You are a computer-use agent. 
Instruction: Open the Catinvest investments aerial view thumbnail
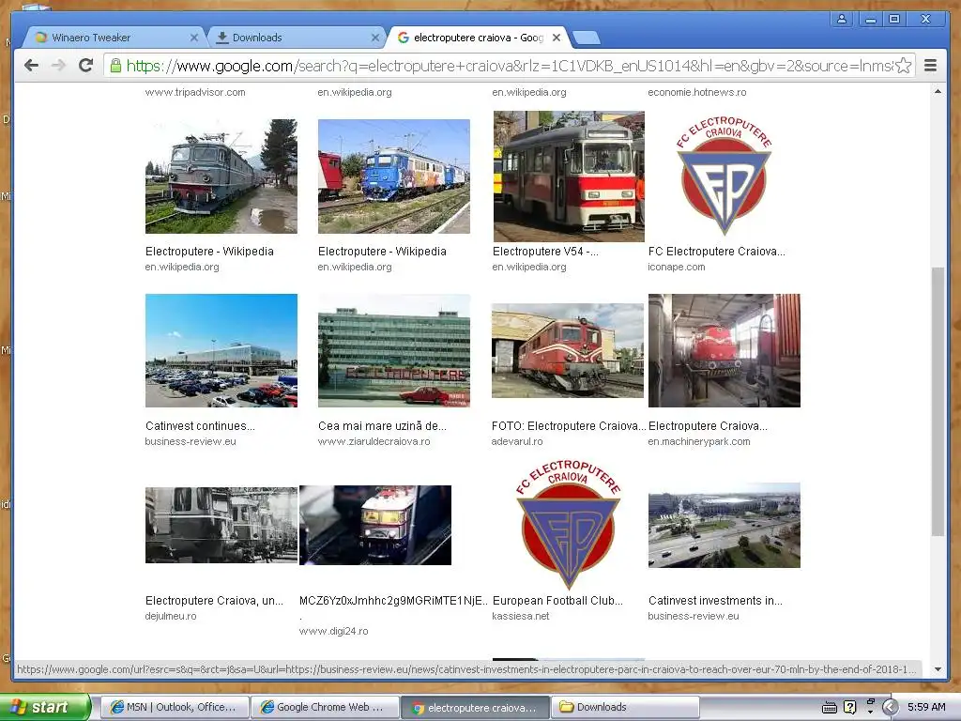pos(725,526)
